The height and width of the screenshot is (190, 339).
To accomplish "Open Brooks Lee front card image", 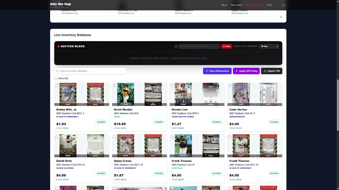I will 183,94.
